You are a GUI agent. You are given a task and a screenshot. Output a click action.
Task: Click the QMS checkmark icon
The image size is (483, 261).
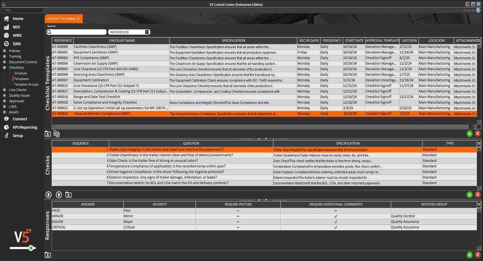coord(6,43)
